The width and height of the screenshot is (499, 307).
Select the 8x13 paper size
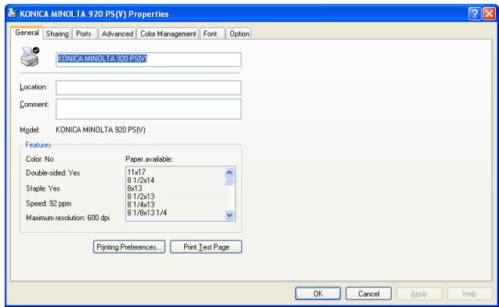pos(135,188)
